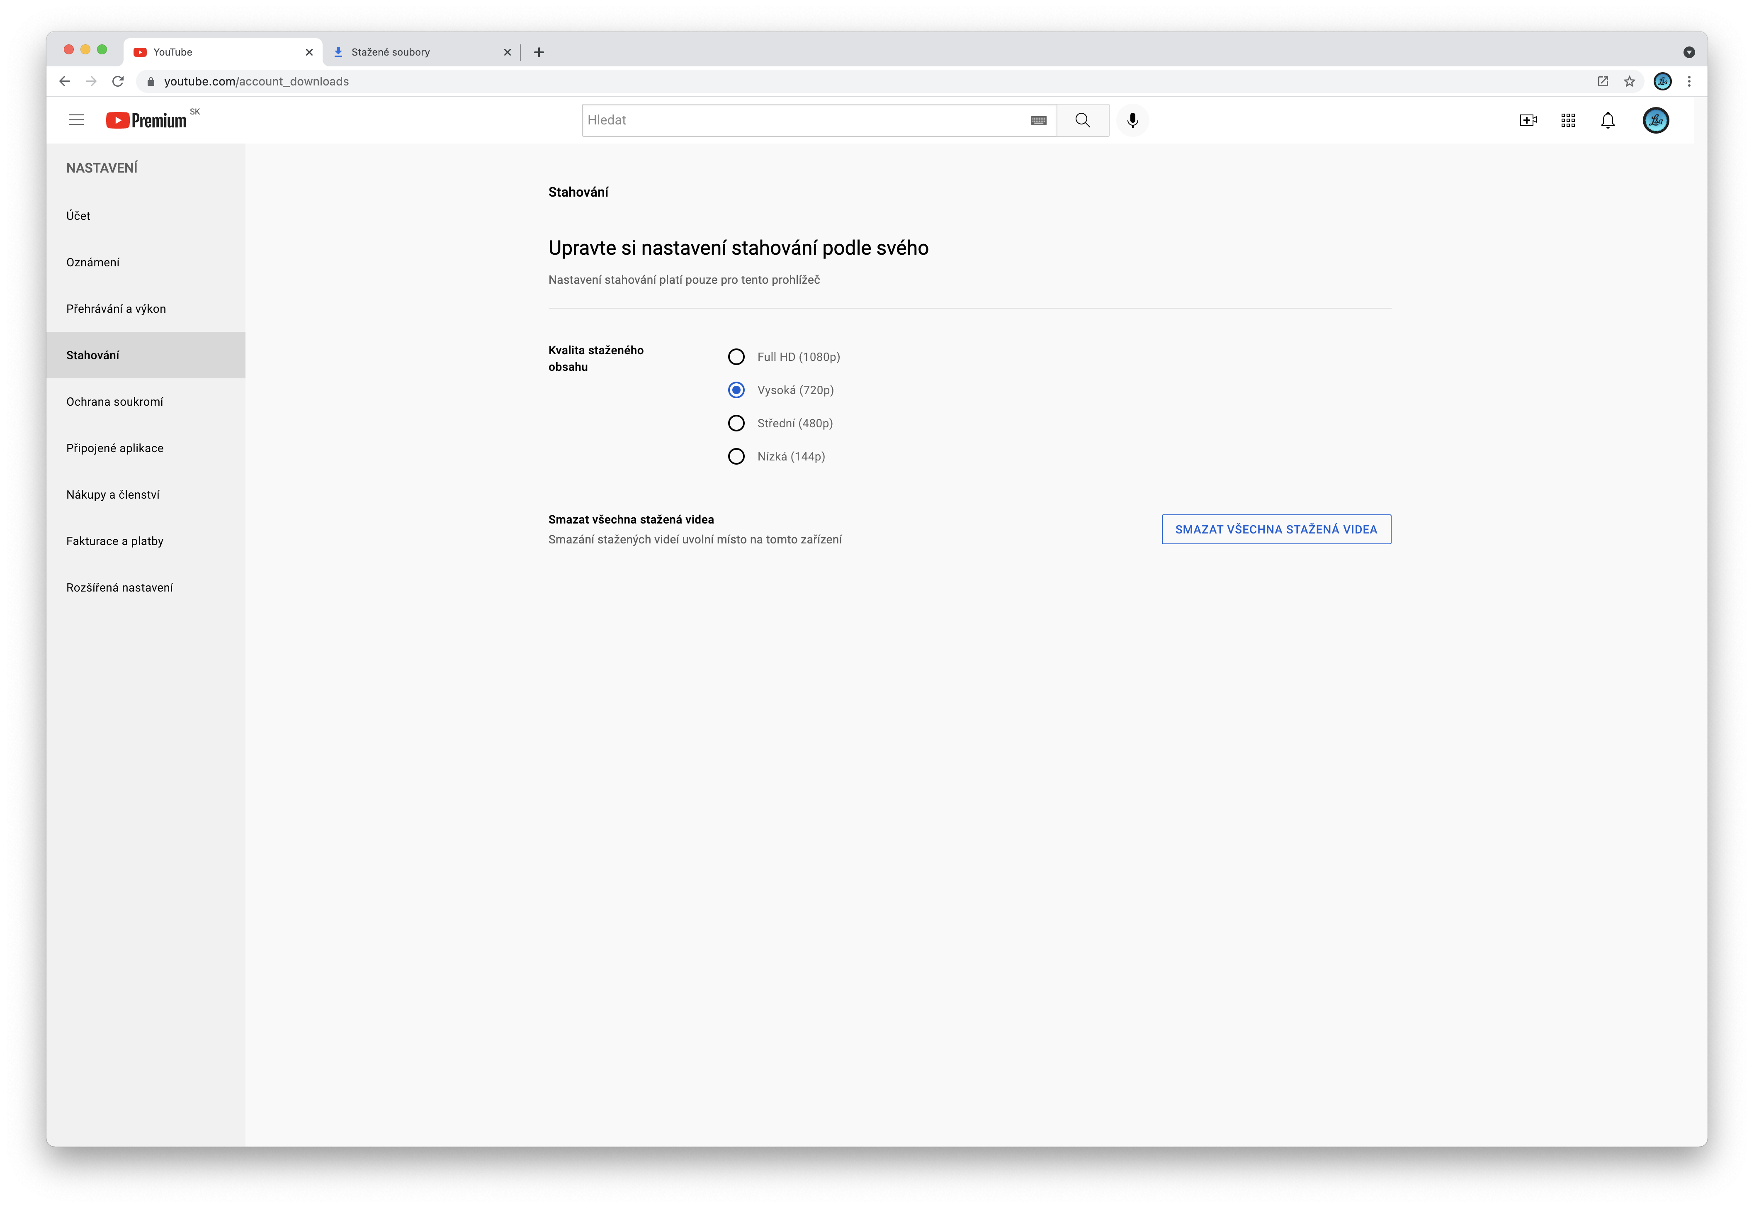
Task: Select Střední (480p) quality option
Action: click(736, 423)
